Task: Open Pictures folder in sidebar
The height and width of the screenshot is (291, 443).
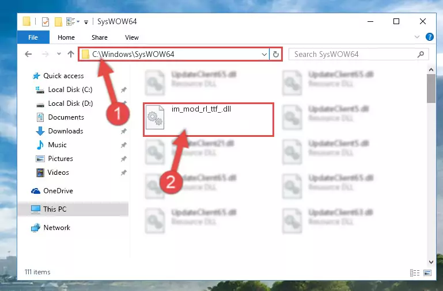Action: [60, 159]
